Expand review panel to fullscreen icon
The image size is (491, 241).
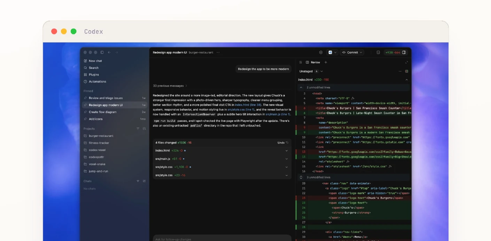tap(406, 63)
